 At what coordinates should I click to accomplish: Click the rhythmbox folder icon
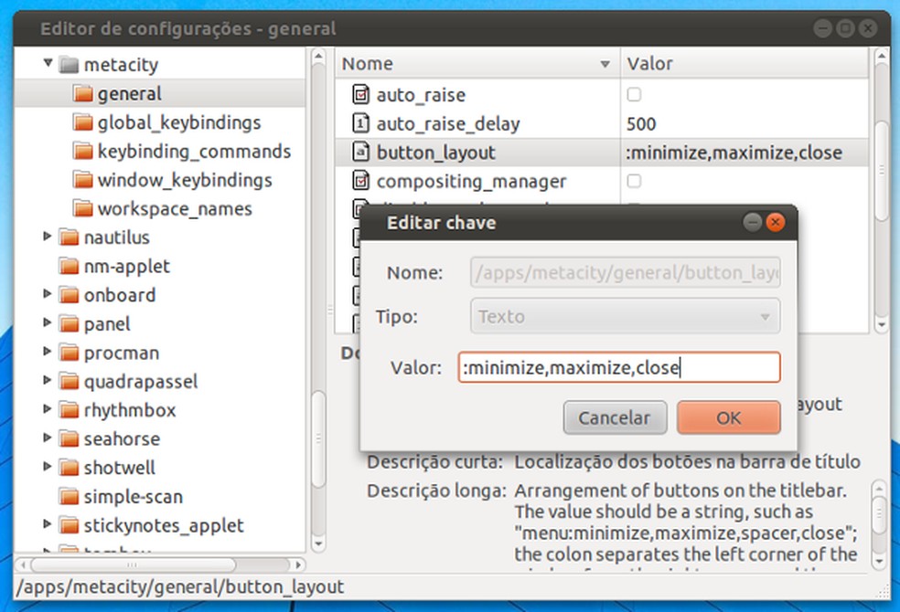point(69,410)
